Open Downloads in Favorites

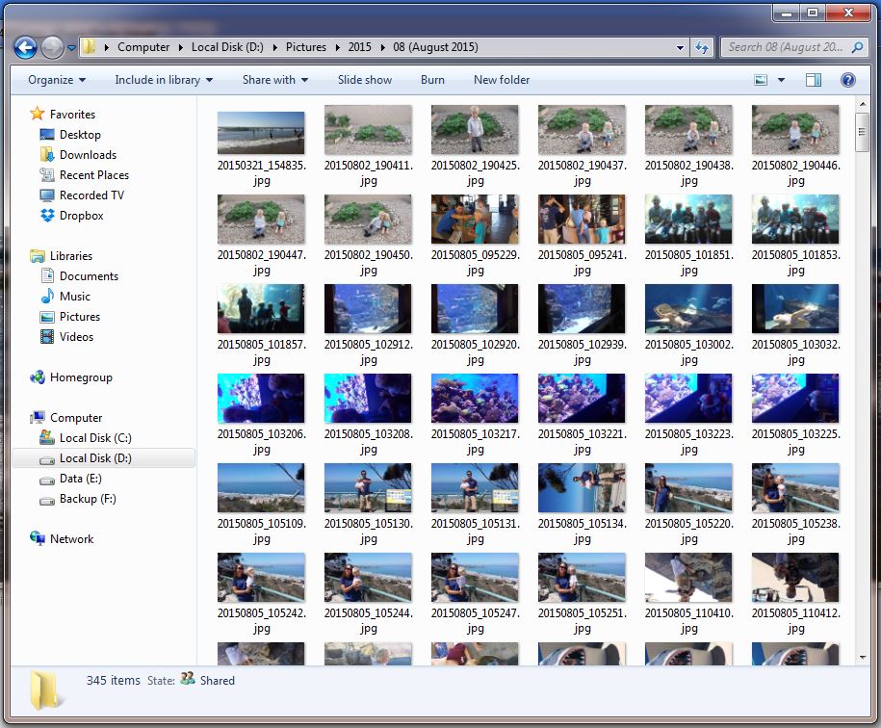click(88, 154)
